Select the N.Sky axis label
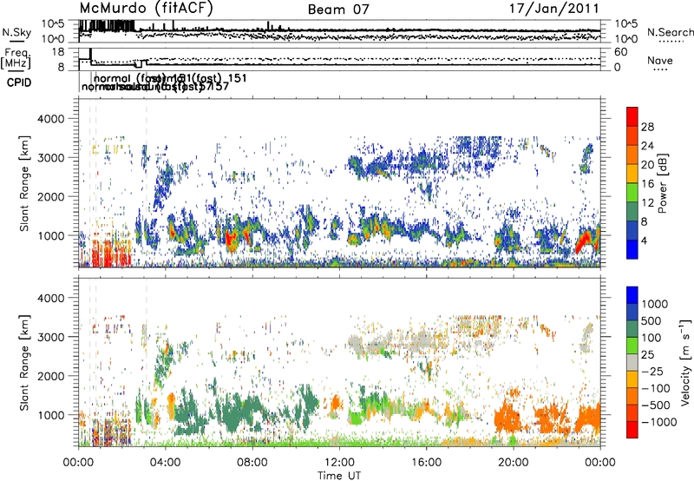 point(16,32)
